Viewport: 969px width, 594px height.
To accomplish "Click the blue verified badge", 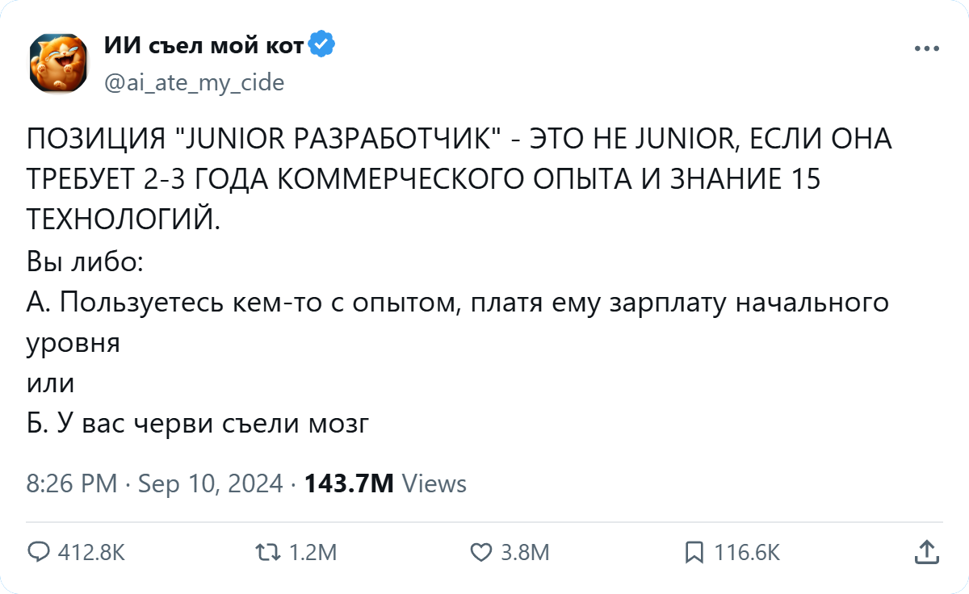I will (x=322, y=45).
